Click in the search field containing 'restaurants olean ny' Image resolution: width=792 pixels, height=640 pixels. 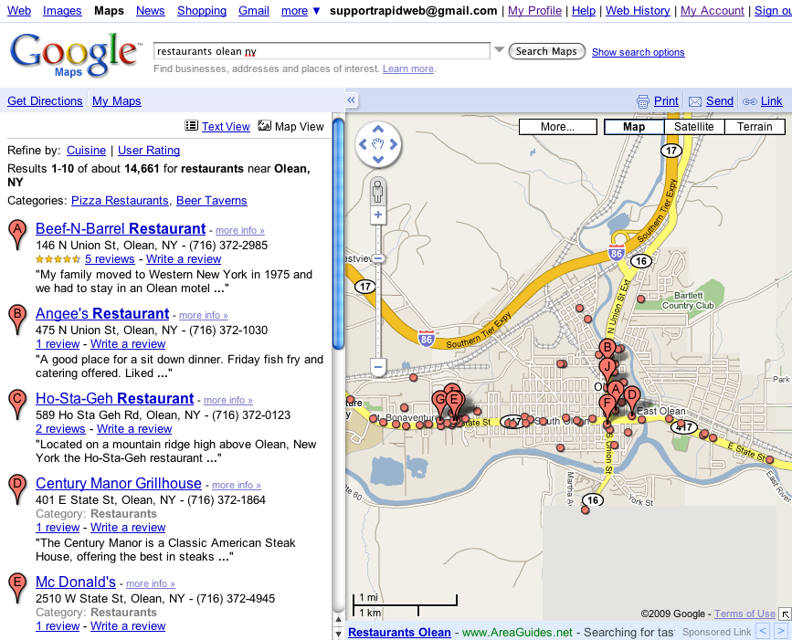click(322, 51)
